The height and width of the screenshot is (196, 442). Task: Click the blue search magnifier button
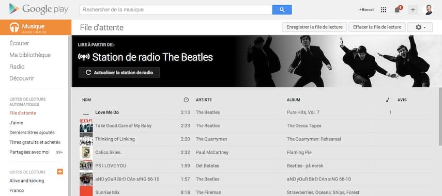(282, 10)
